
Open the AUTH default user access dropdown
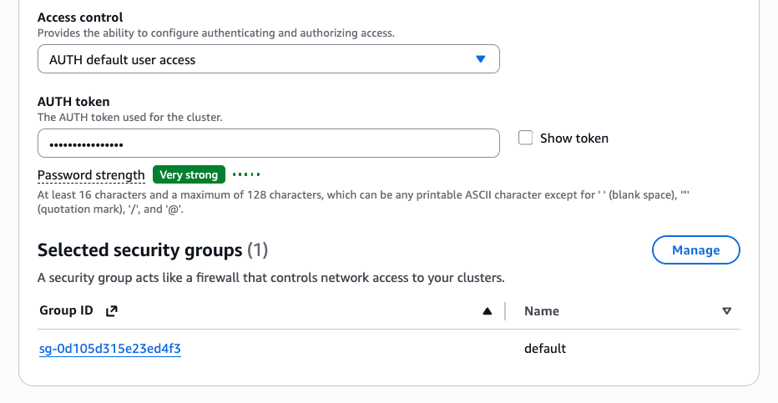pyautogui.click(x=269, y=59)
